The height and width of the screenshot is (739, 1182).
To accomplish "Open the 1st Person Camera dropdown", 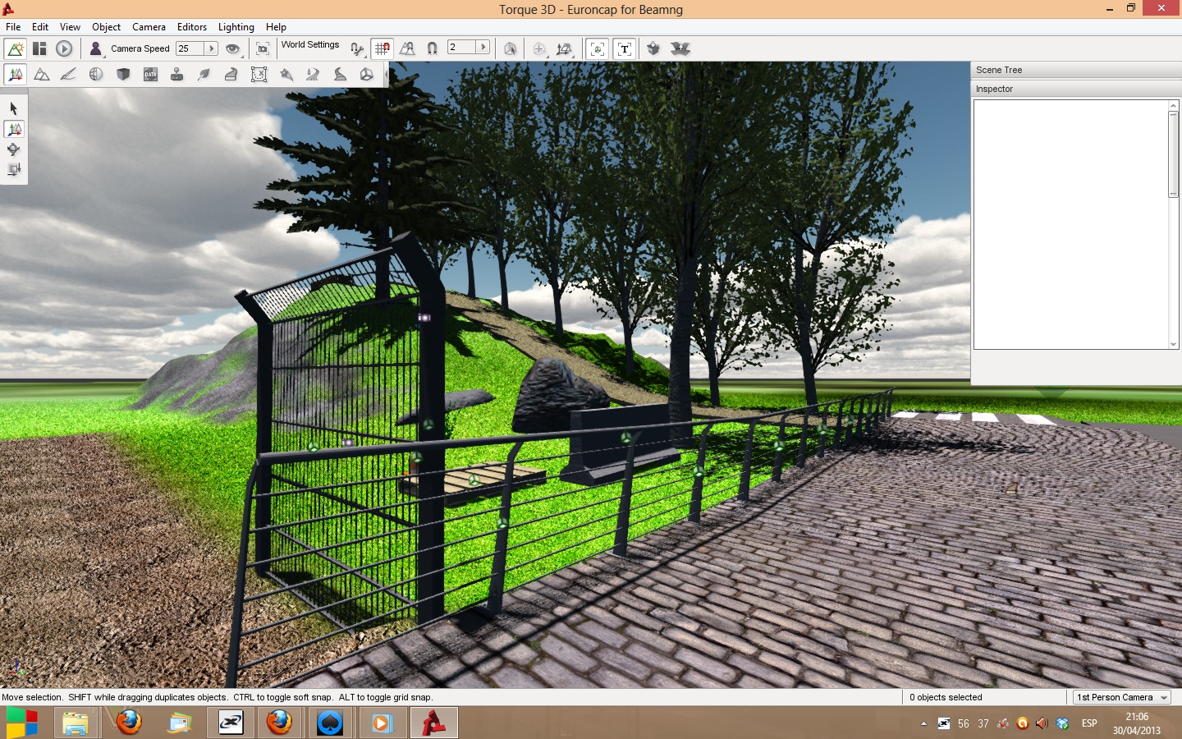I will click(x=1122, y=697).
